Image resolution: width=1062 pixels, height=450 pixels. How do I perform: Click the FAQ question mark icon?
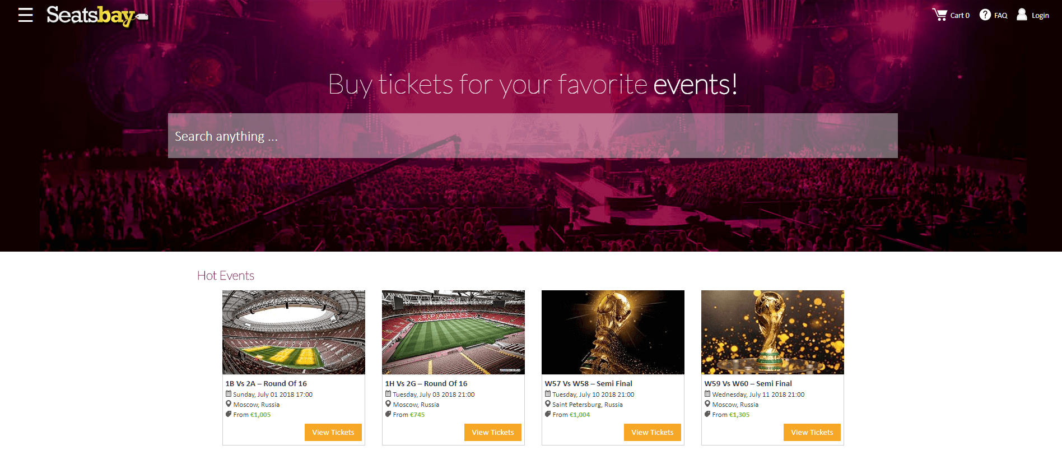coord(985,15)
